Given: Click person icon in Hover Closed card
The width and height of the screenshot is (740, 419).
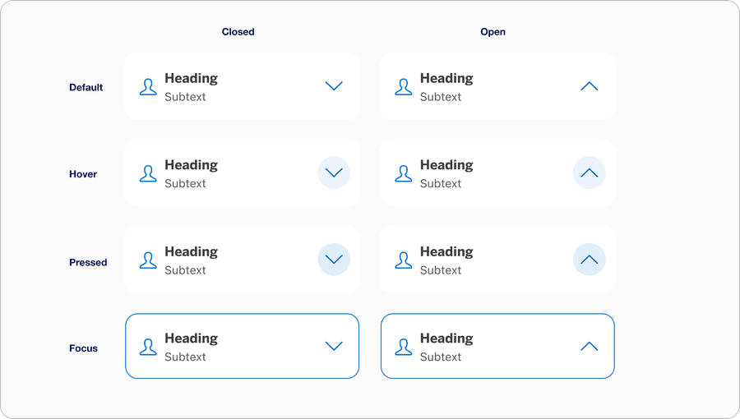Looking at the screenshot, I should (148, 173).
